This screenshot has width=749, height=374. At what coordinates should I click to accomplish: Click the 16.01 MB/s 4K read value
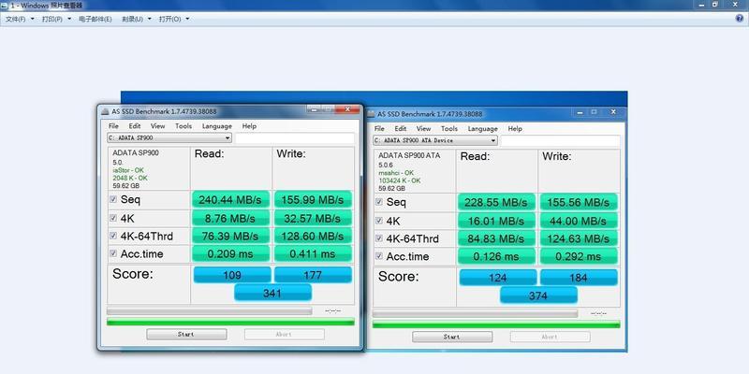coord(497,221)
